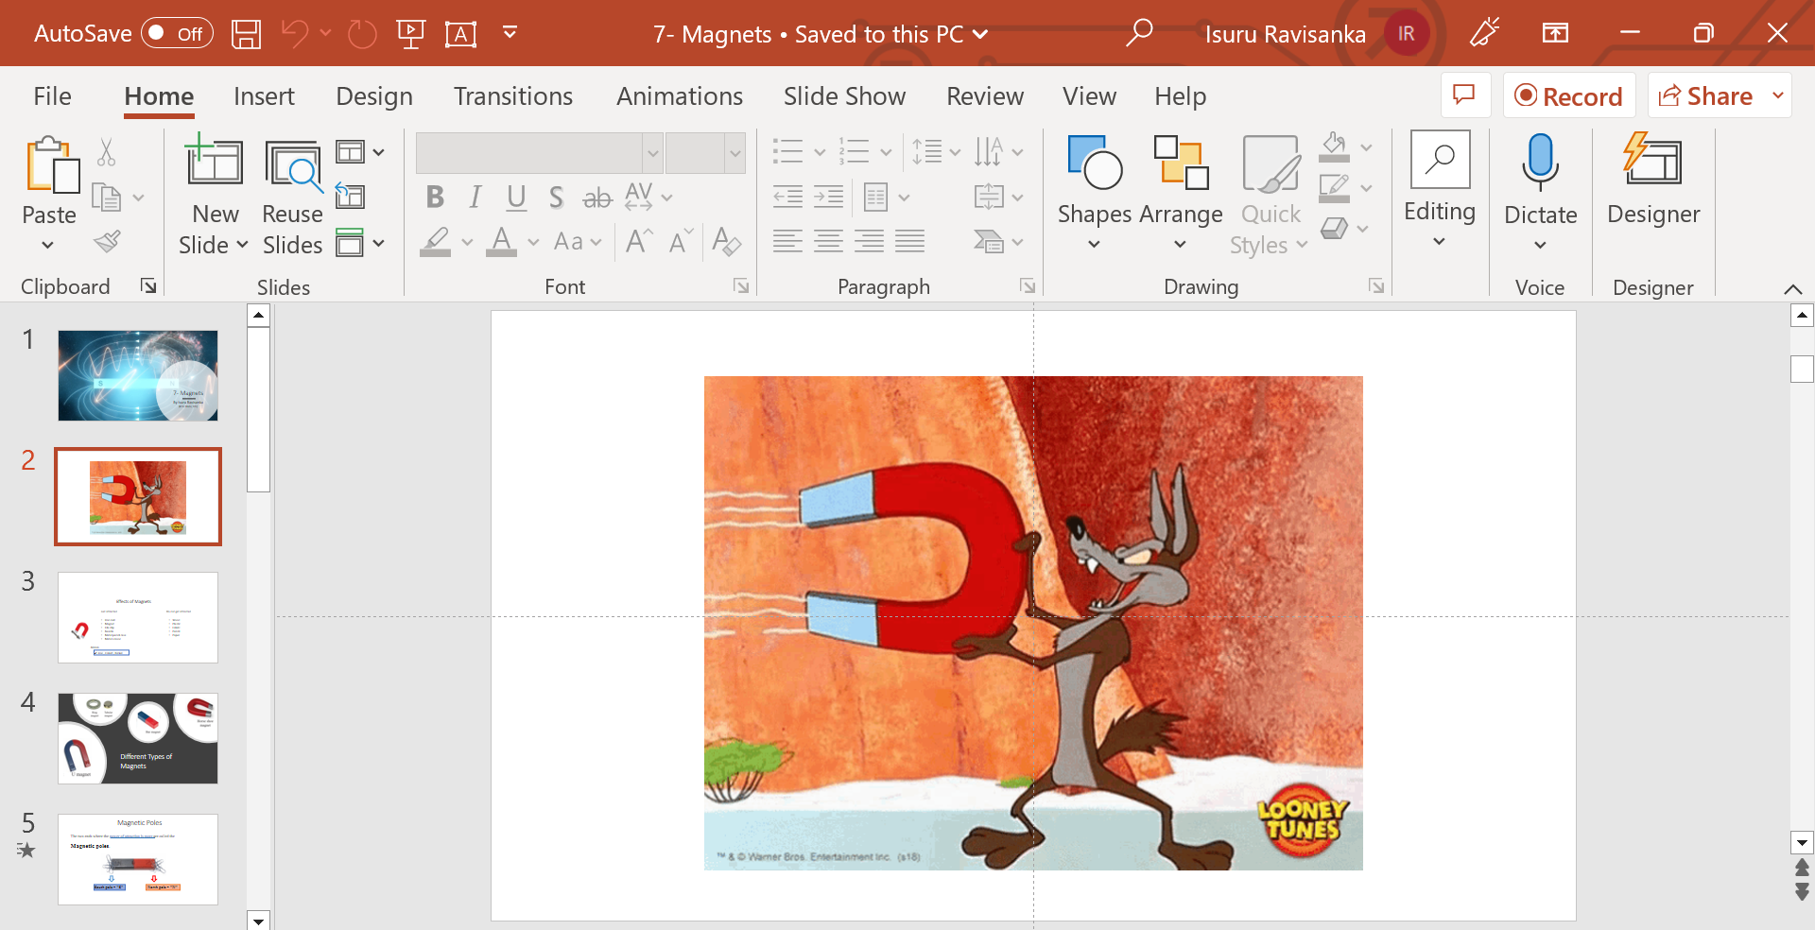Viewport: 1815px width, 930px height.
Task: Open the Arrange menu
Action: (x=1181, y=193)
